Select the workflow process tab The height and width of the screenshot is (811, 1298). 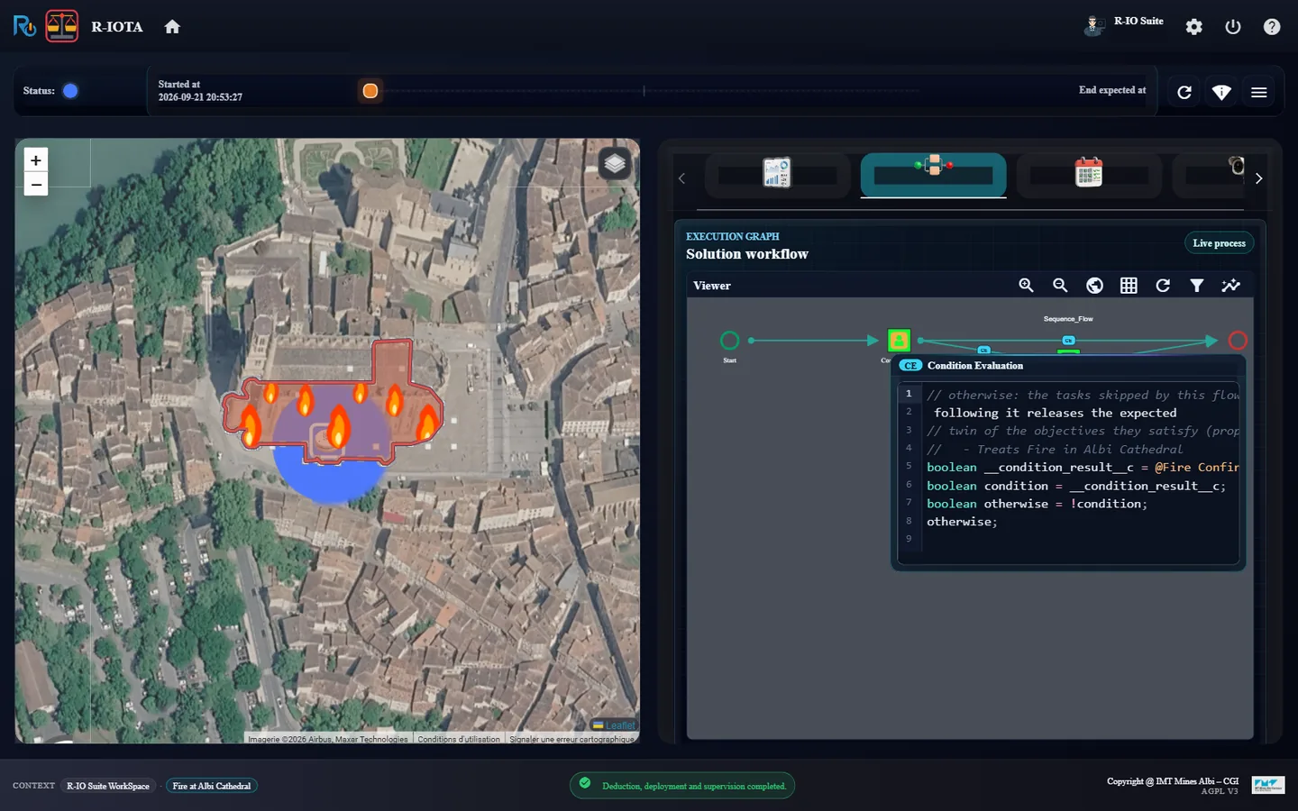click(933, 174)
